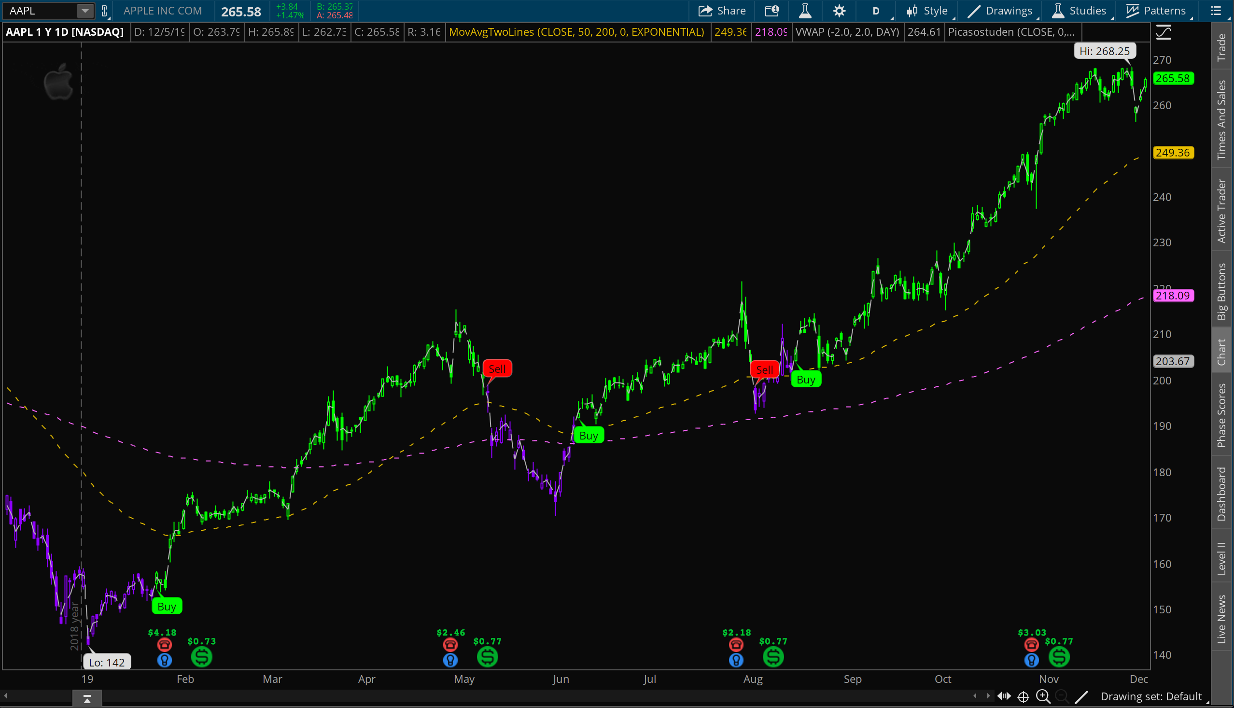1234x708 pixels.
Task: Click the $2.18 earnings phone icon
Action: click(736, 645)
